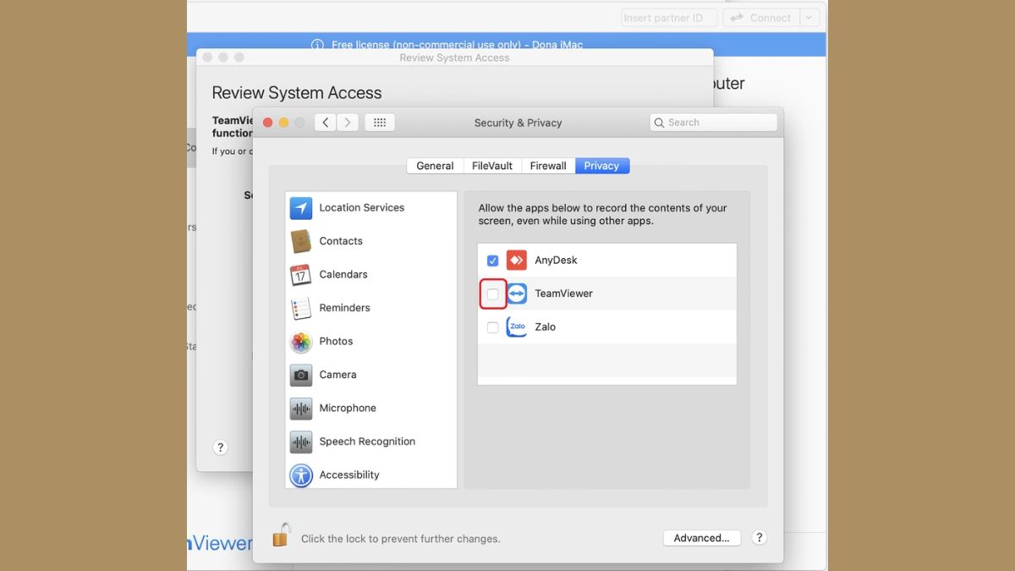
Task: Click the TeamViewer name in app list
Action: click(x=563, y=294)
